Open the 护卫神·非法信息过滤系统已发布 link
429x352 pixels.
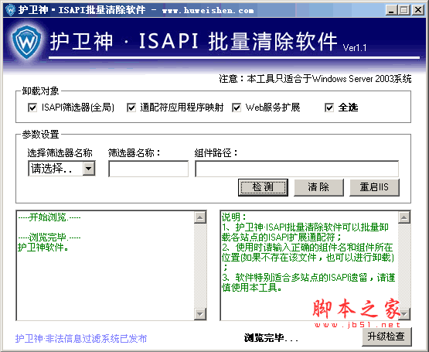[x=81, y=339]
